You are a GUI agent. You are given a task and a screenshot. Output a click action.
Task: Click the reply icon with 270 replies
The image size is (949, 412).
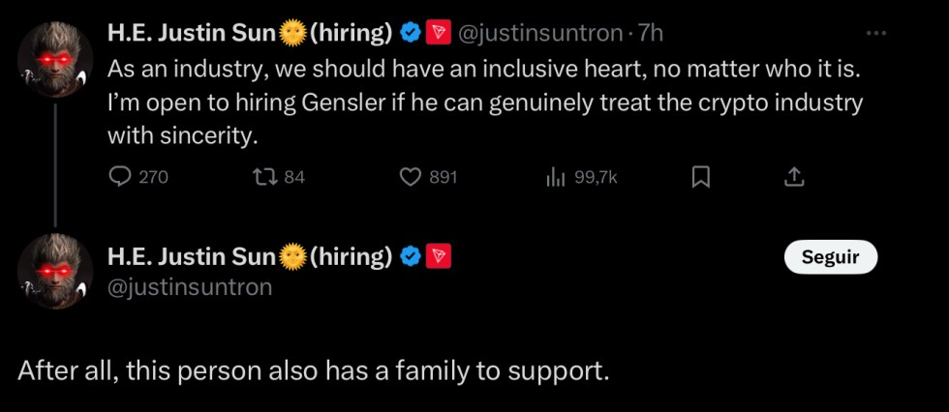point(120,177)
